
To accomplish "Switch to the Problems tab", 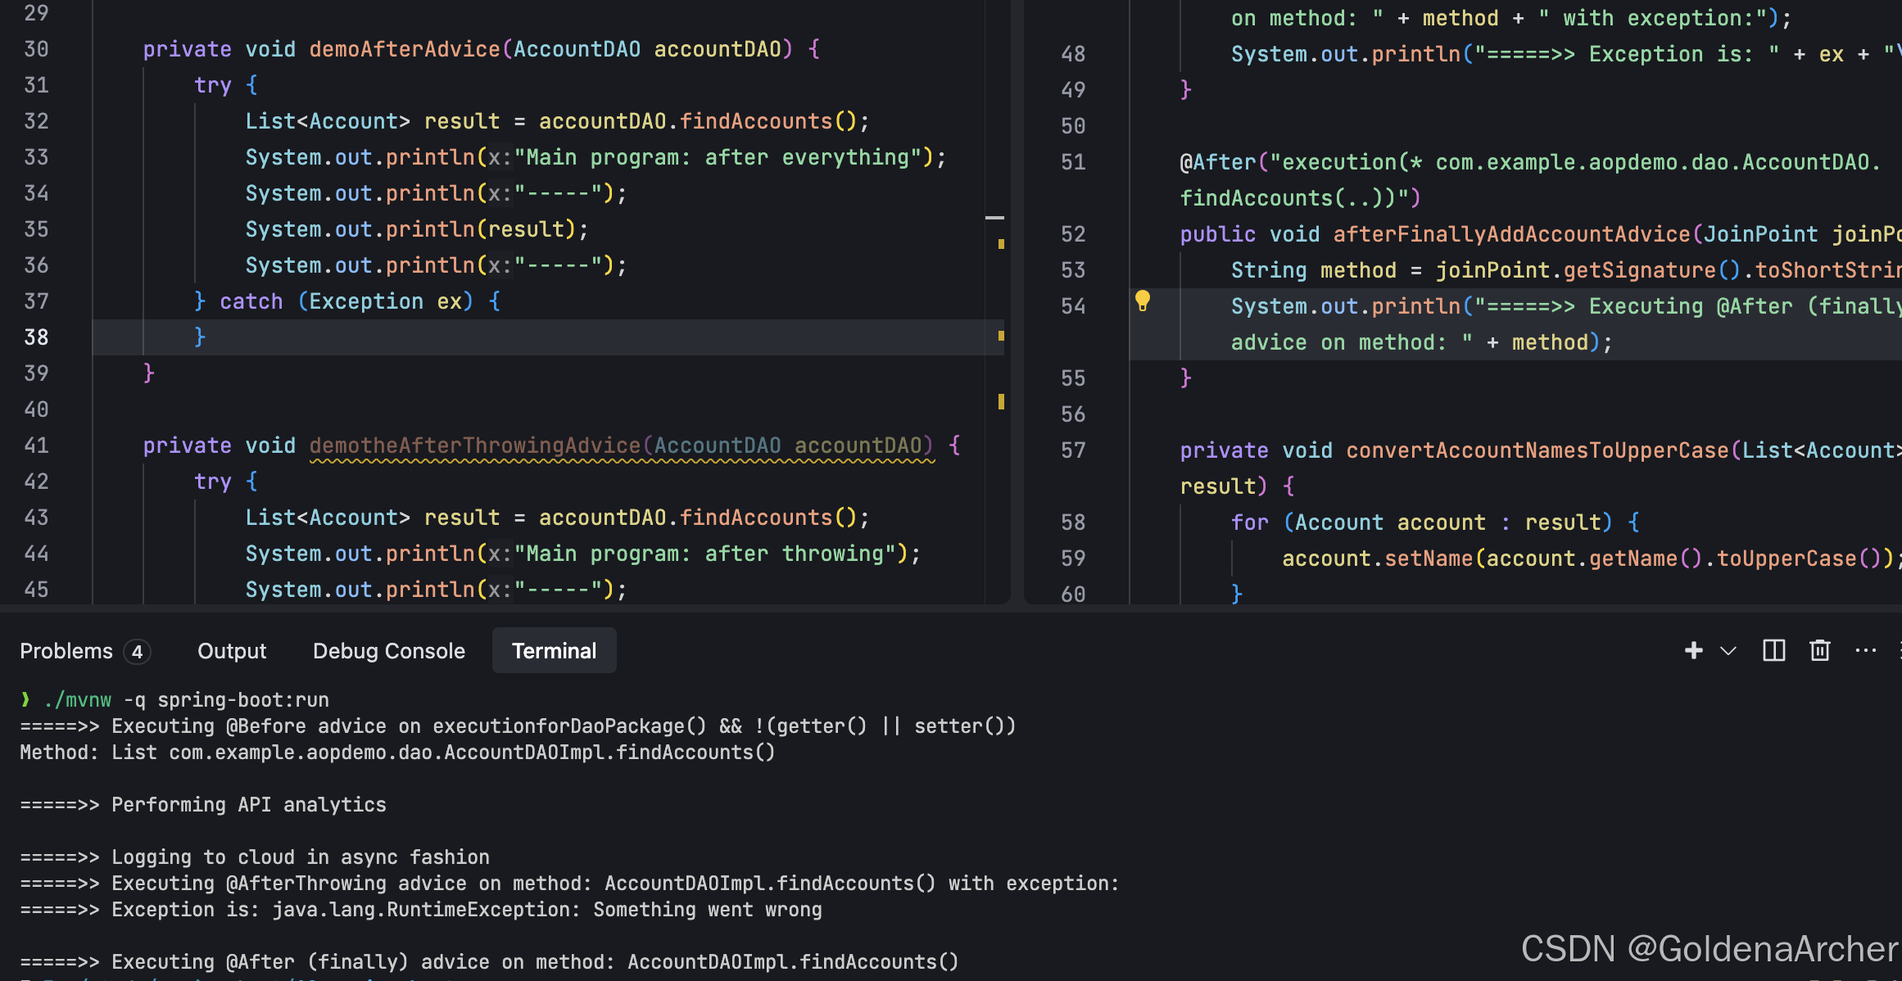I will pos(66,651).
